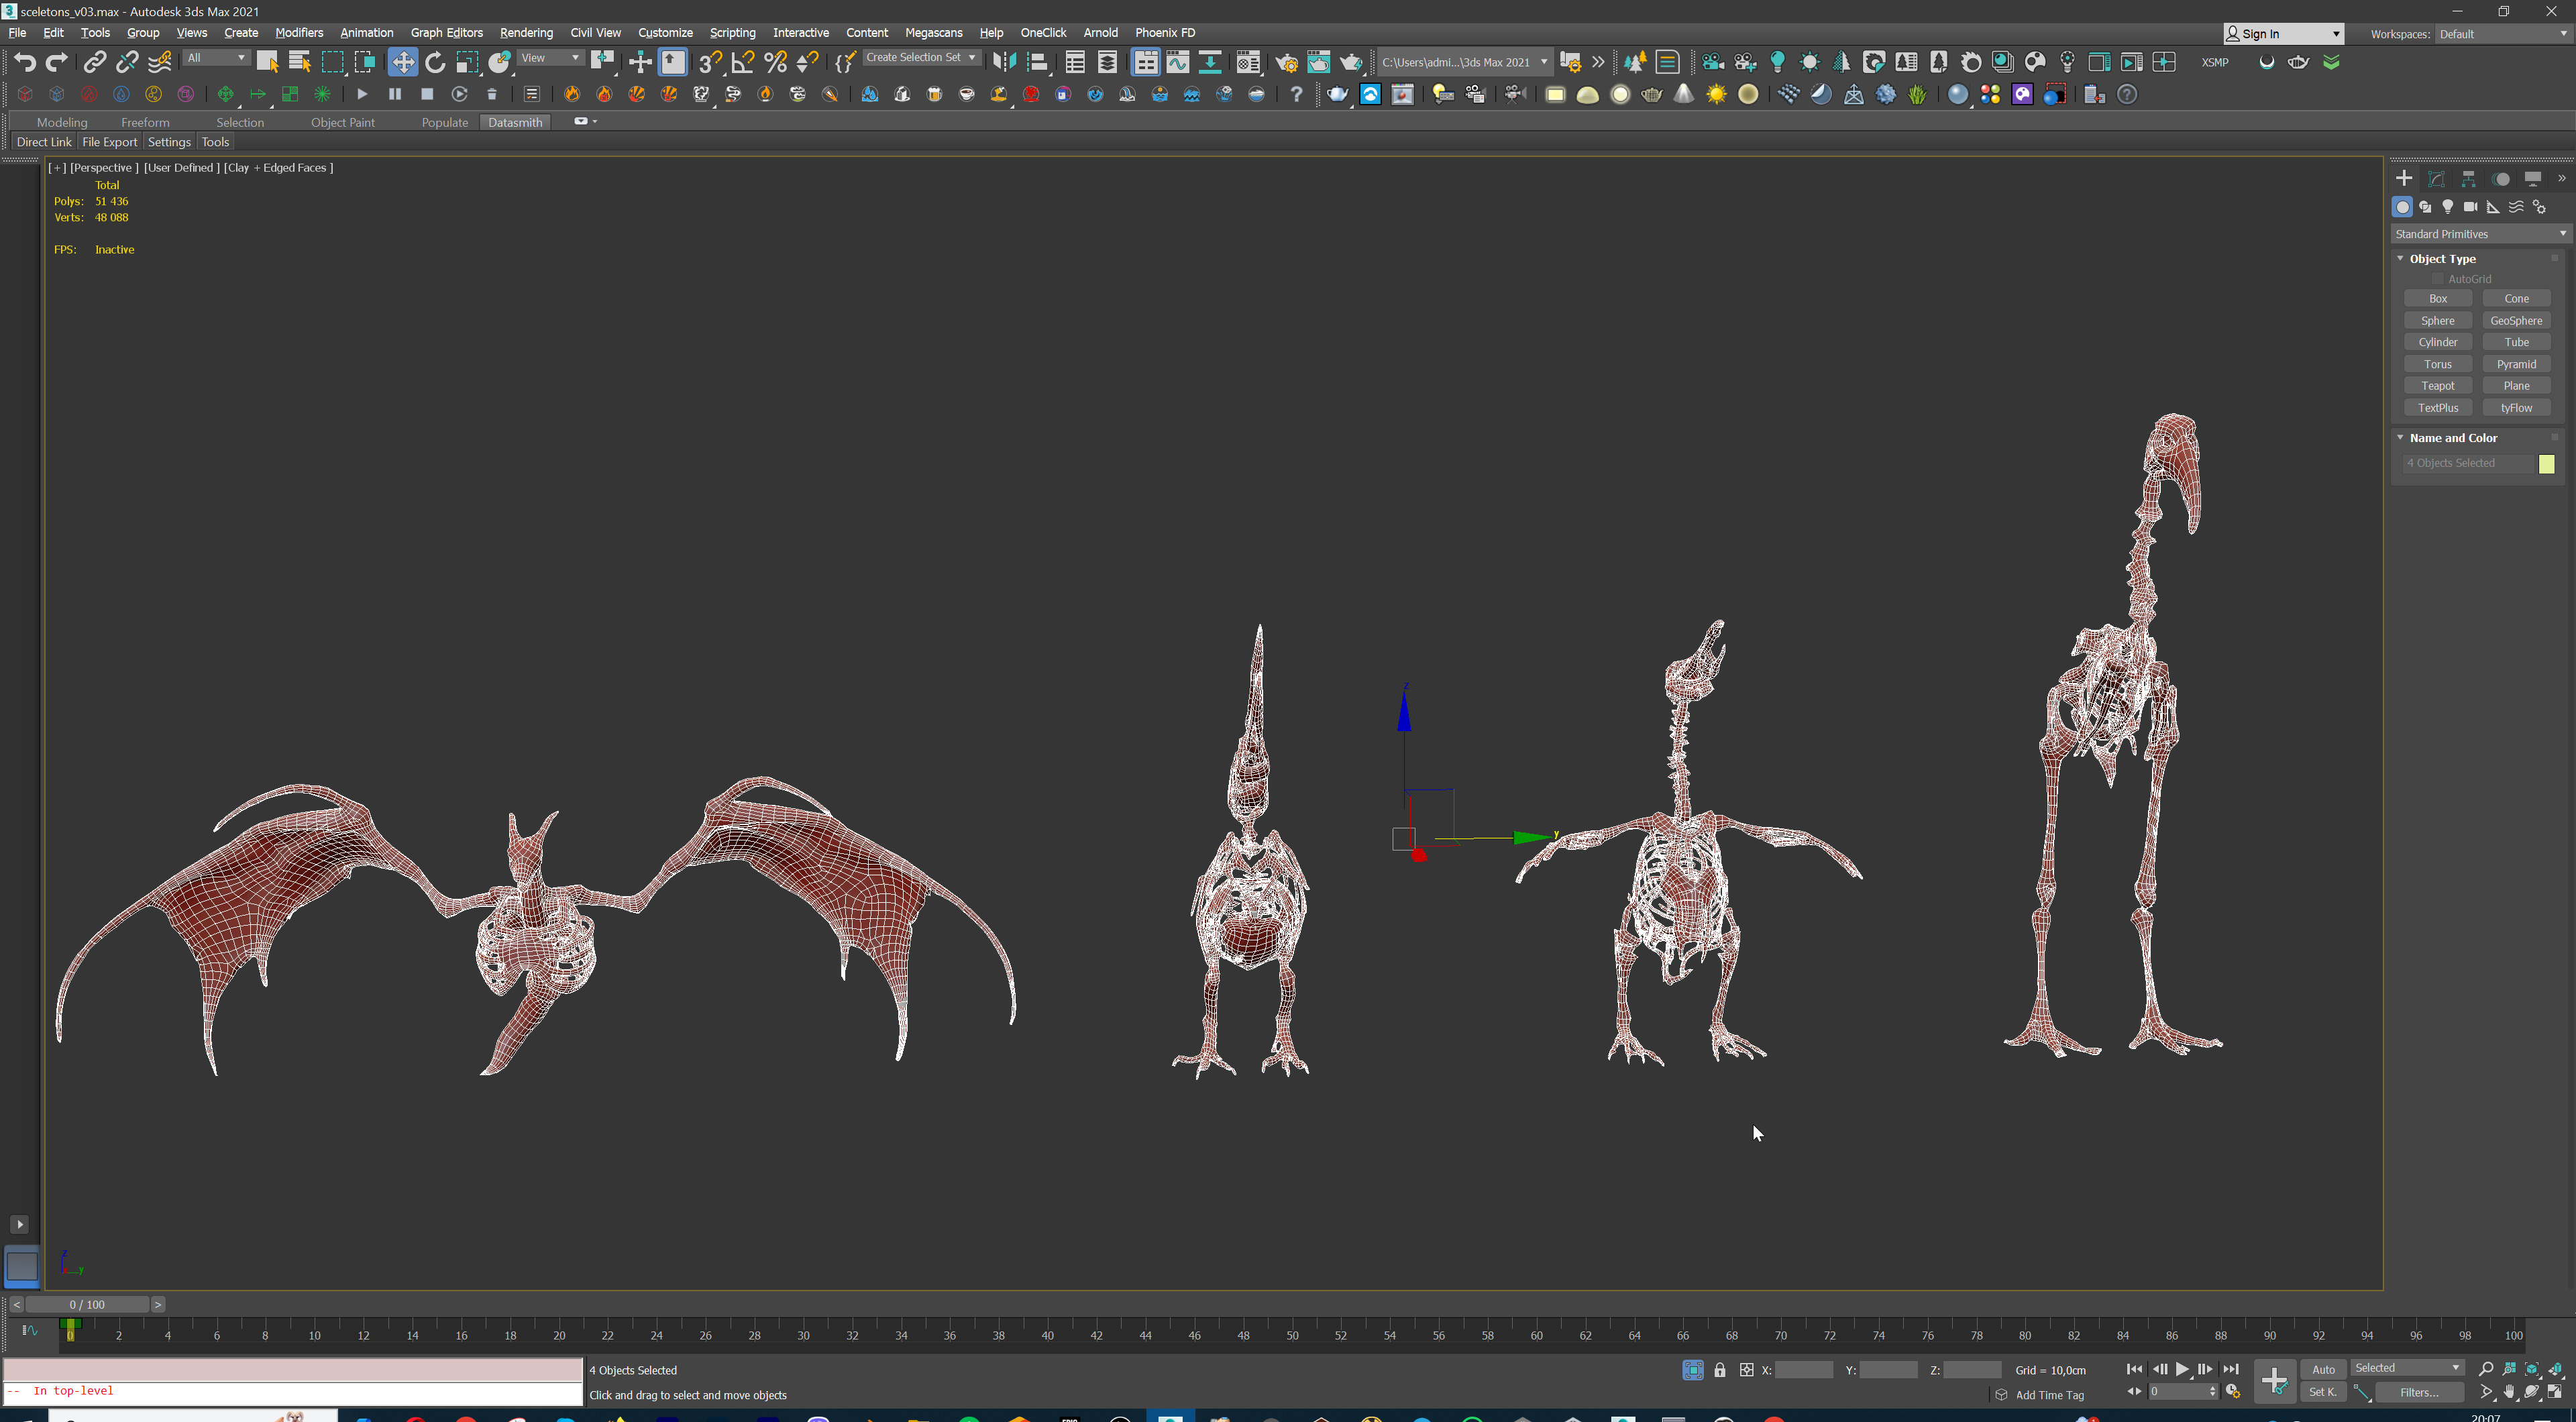Open the Phoenix FD menu

[1164, 33]
